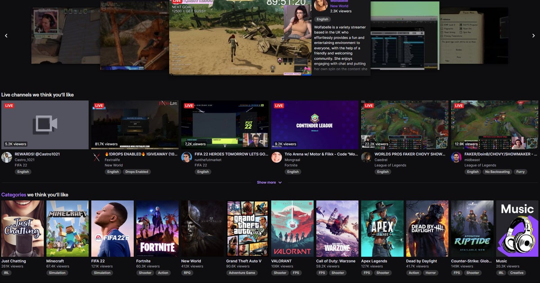The image size is (540, 283).
Task: Open Contender League stream thumbnail
Action: (x=315, y=125)
